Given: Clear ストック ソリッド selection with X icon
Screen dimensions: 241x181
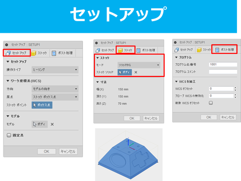Looking at the screenshot, I should tap(136, 72).
